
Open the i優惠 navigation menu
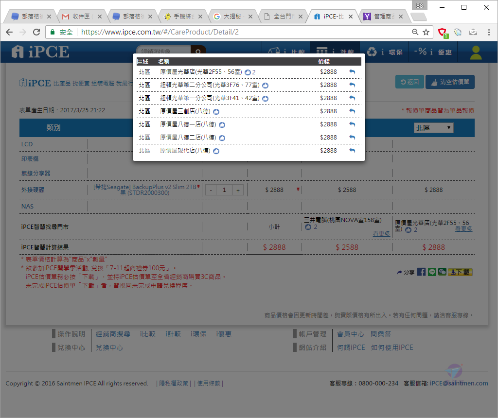pos(432,52)
